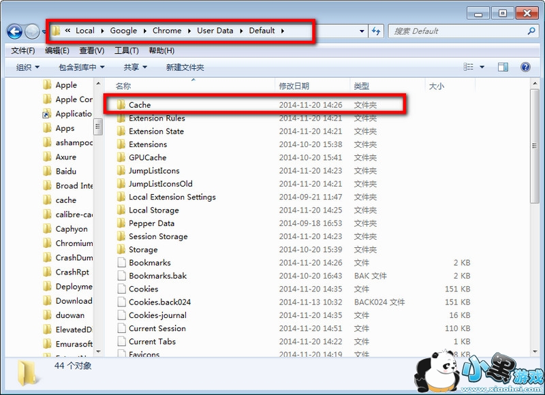545x395 pixels.
Task: Open the address bar history dropdown
Action: [x=362, y=31]
